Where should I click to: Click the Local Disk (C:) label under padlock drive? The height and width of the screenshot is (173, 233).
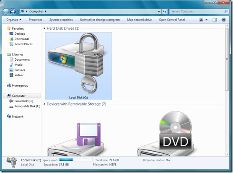(x=78, y=98)
